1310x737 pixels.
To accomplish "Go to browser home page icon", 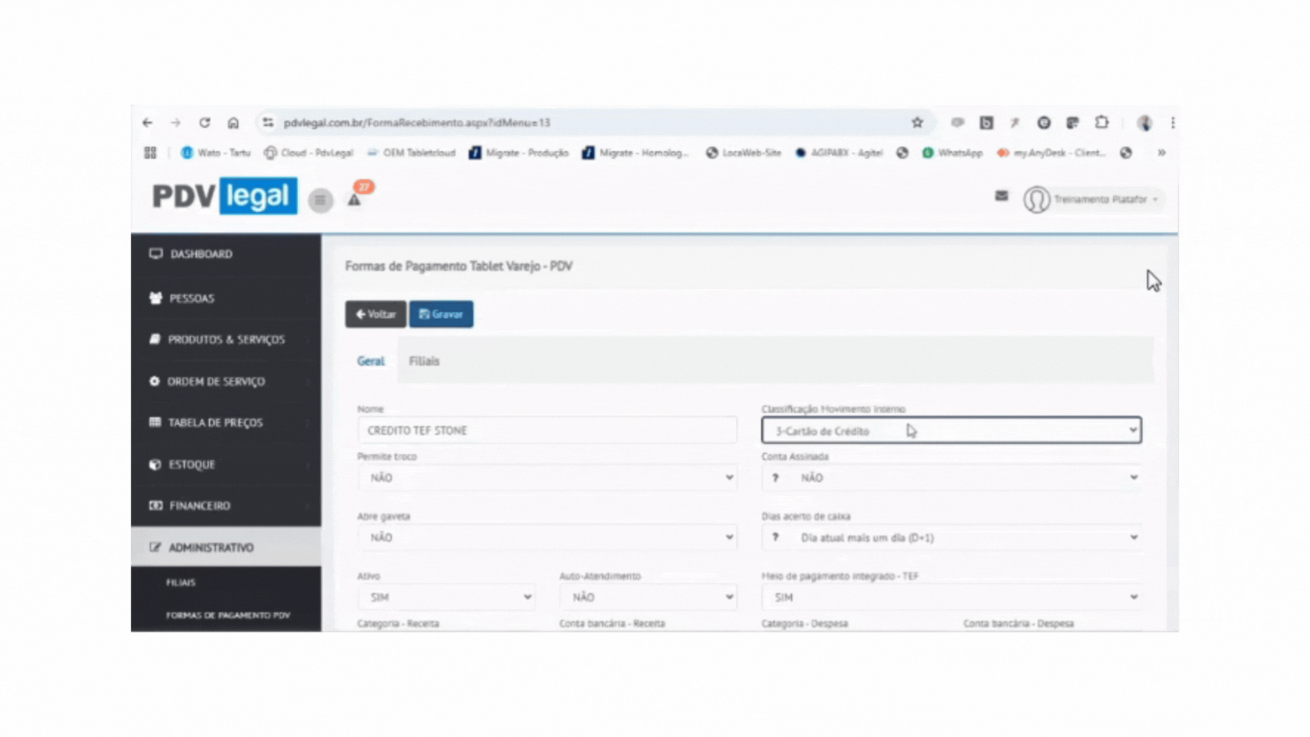I will (233, 123).
